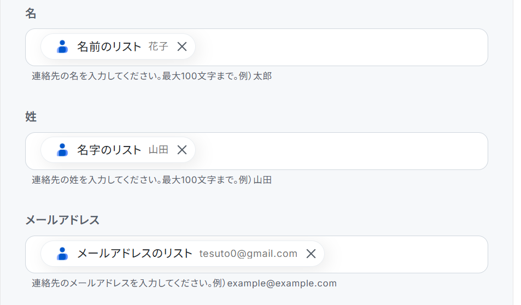Click the helper text ending with 例）太郎
The image size is (521, 305).
151,76
